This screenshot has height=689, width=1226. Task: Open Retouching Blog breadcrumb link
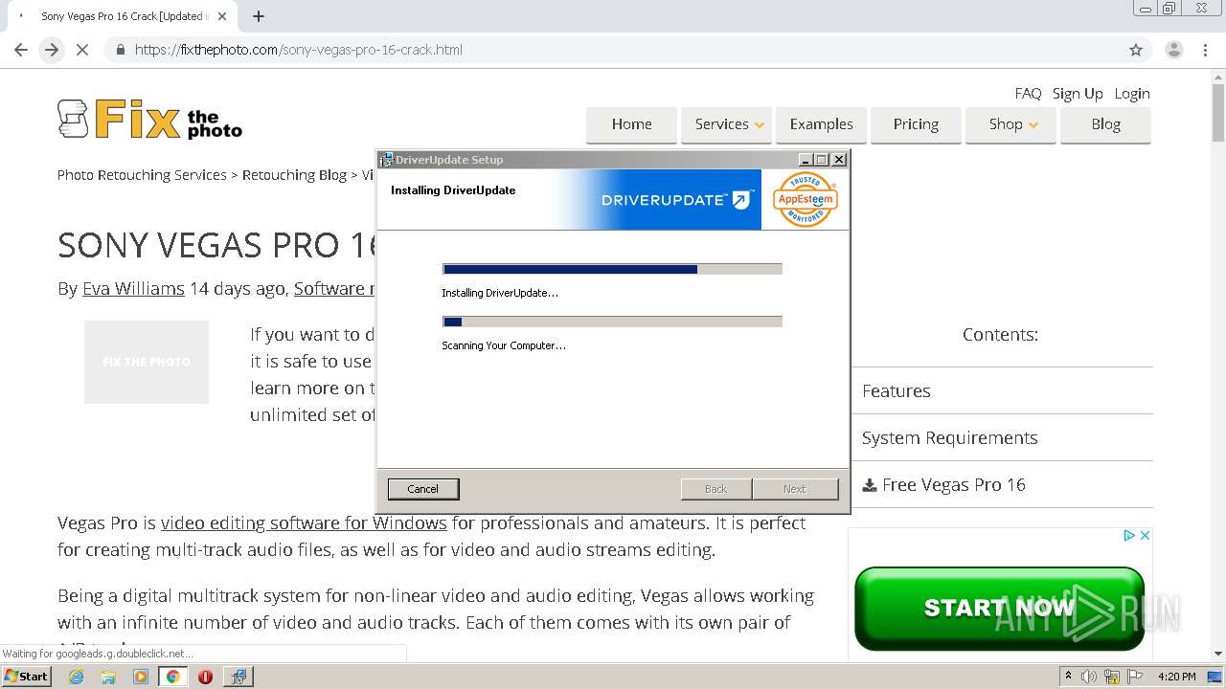click(294, 175)
